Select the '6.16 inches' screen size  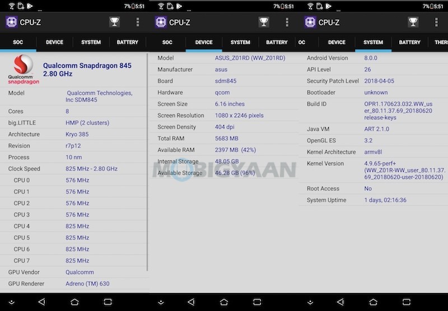pos(230,104)
